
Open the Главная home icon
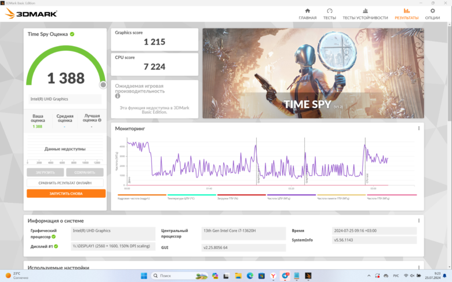(308, 11)
